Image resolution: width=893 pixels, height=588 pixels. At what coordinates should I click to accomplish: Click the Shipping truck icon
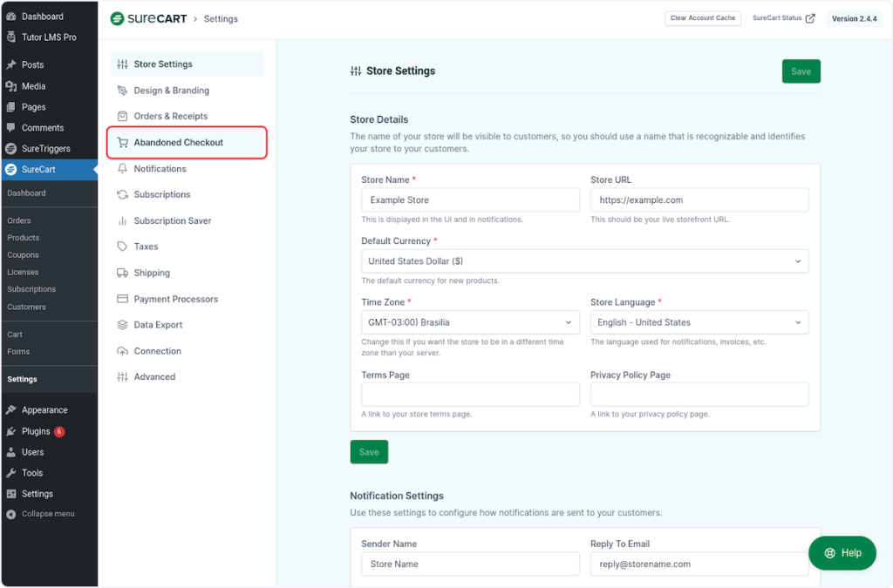click(x=123, y=273)
